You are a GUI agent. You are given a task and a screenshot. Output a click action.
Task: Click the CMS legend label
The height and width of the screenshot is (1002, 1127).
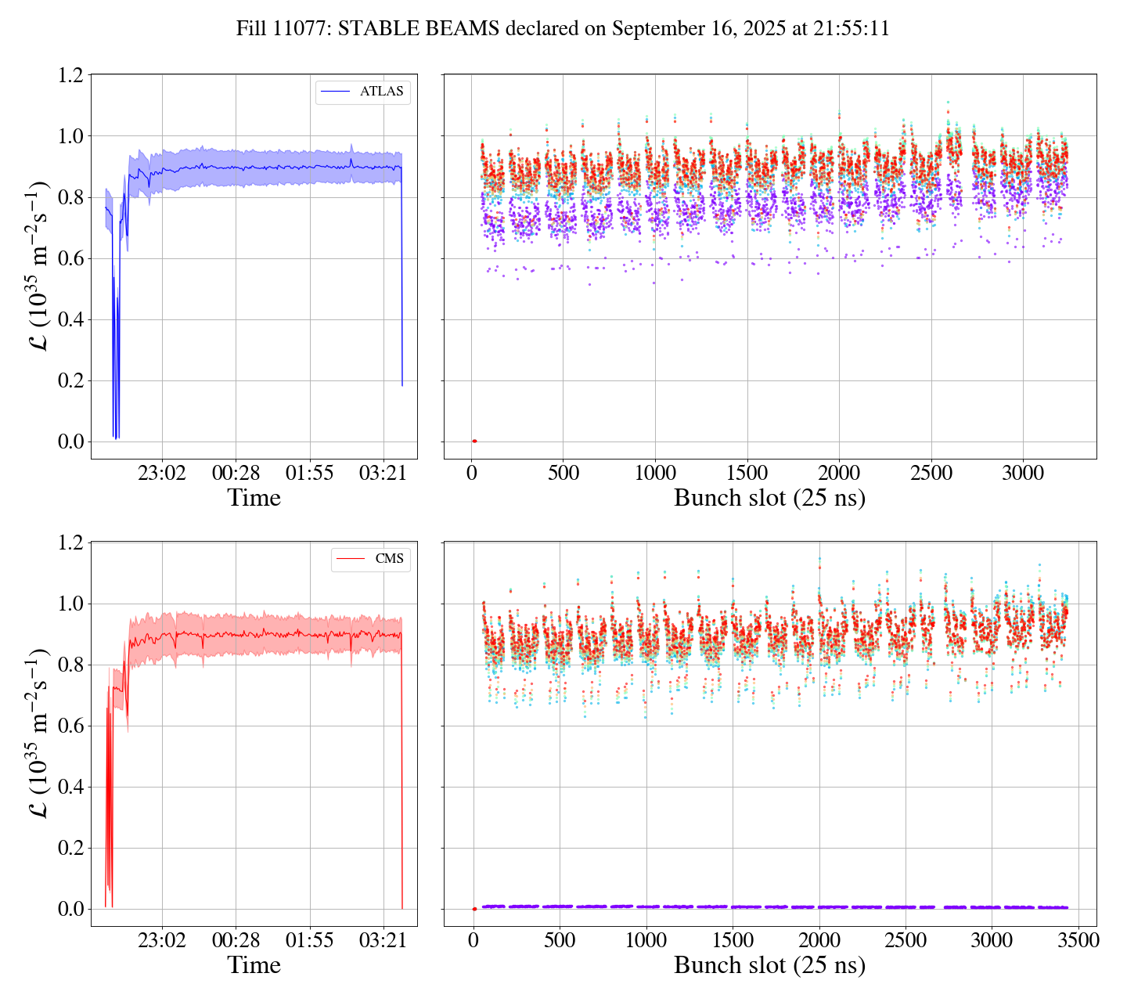389,559
